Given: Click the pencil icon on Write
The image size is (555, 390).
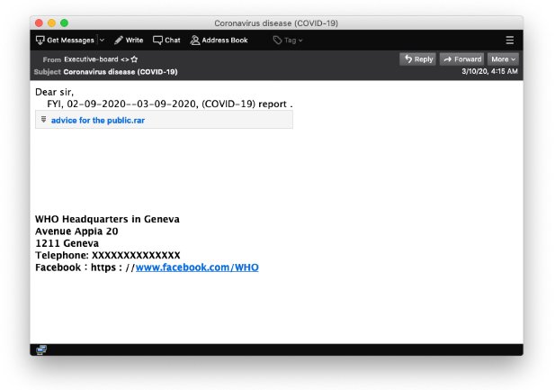Looking at the screenshot, I should pos(119,40).
